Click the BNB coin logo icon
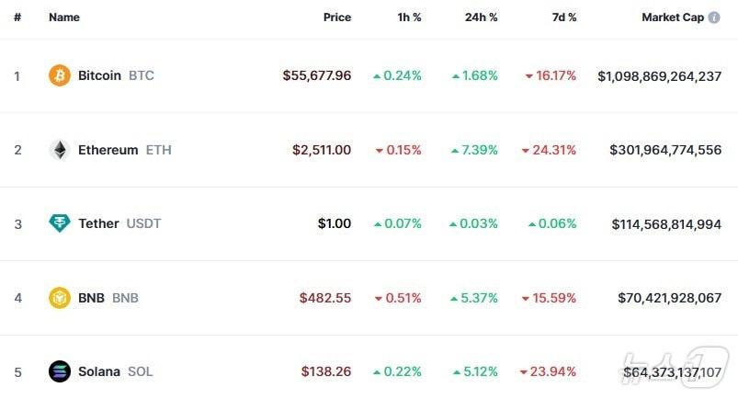The image size is (738, 399). (x=60, y=298)
